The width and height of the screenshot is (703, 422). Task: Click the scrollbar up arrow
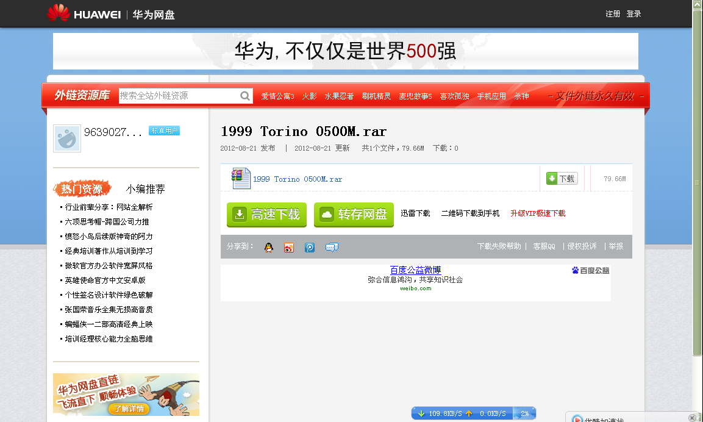pyautogui.click(x=697, y=4)
